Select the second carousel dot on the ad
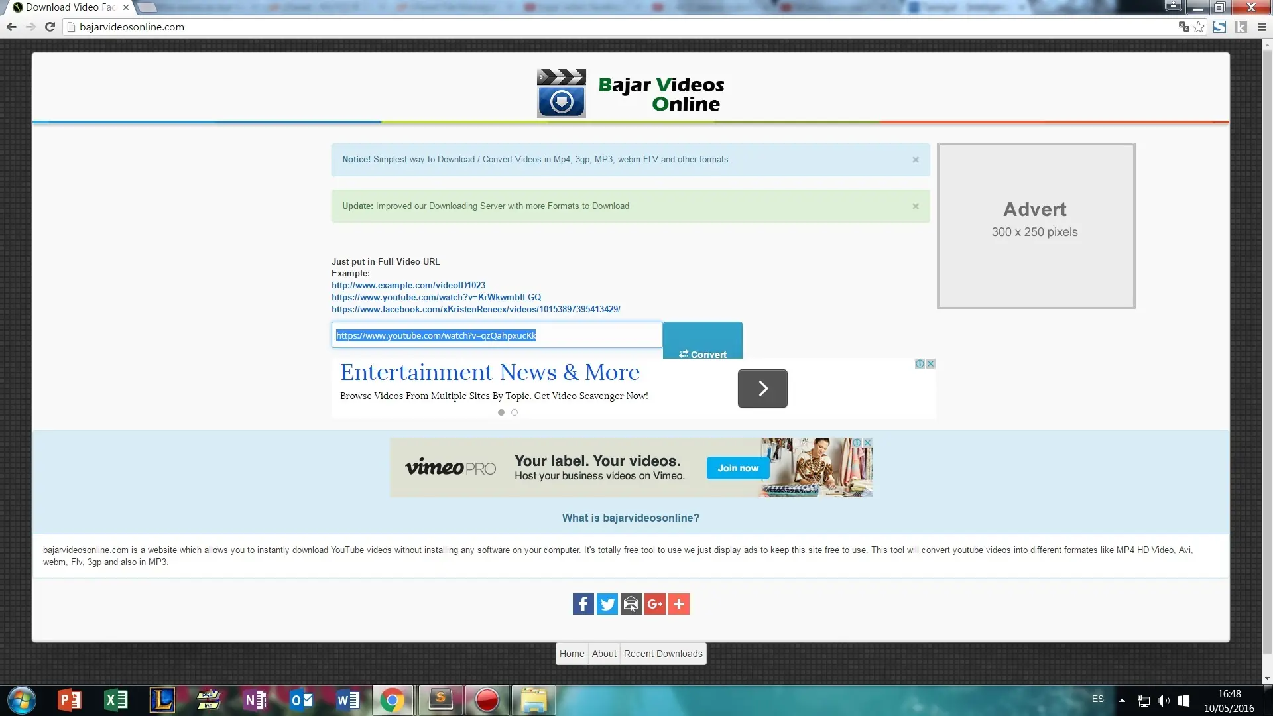The width and height of the screenshot is (1273, 716). [515, 412]
